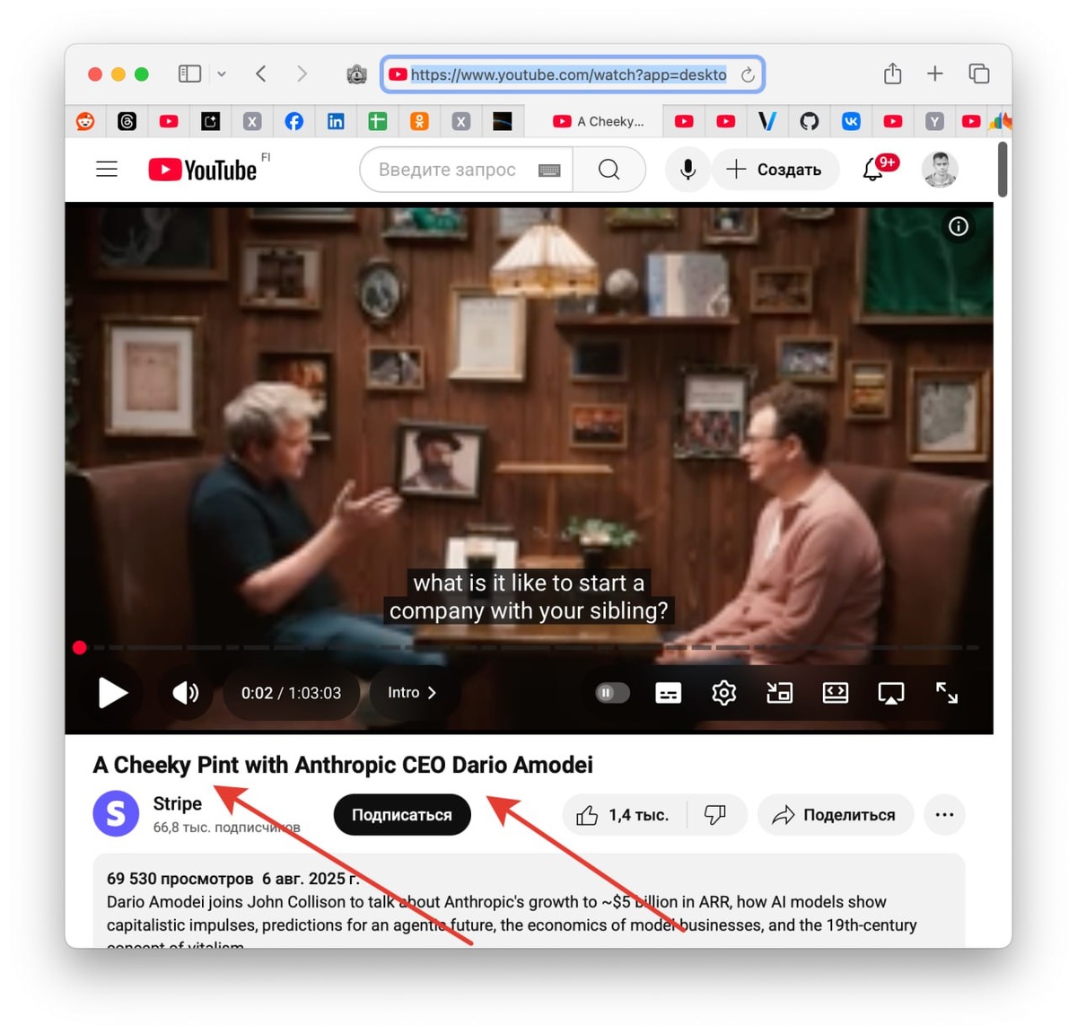The width and height of the screenshot is (1077, 1034).
Task: Click the video progress bar
Action: coord(530,647)
